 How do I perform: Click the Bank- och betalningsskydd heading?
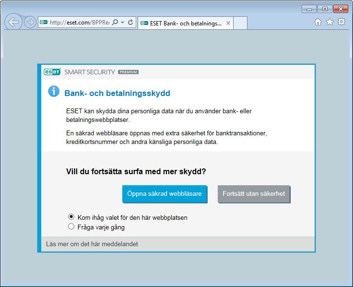(x=118, y=93)
